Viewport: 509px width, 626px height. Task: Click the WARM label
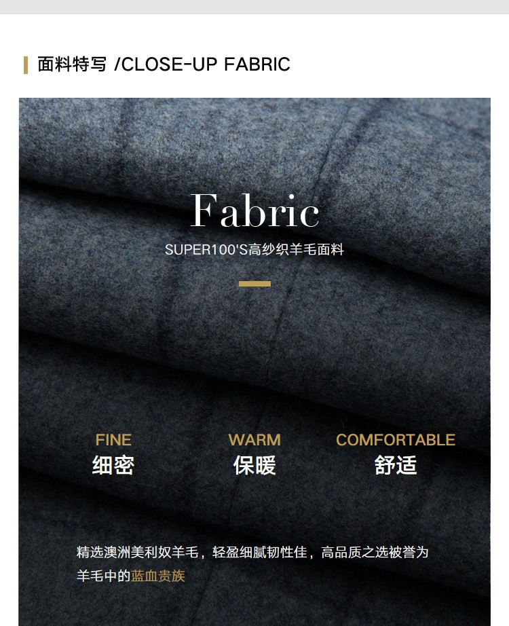254,440
